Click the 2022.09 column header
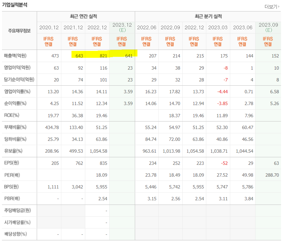Viewport: 285px width, 241px height. (170, 28)
